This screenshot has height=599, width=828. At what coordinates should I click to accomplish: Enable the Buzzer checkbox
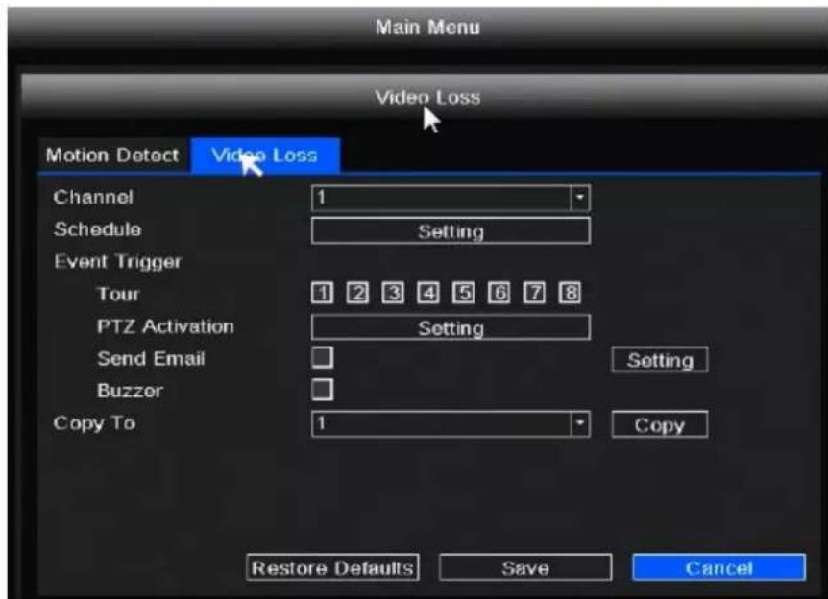pos(322,390)
